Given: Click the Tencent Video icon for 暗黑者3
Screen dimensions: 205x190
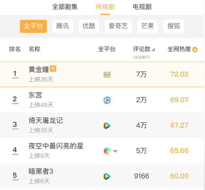Looking at the screenshot, I should point(107,176).
